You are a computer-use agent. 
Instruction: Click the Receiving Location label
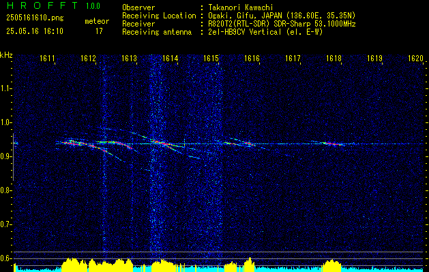pos(159,16)
